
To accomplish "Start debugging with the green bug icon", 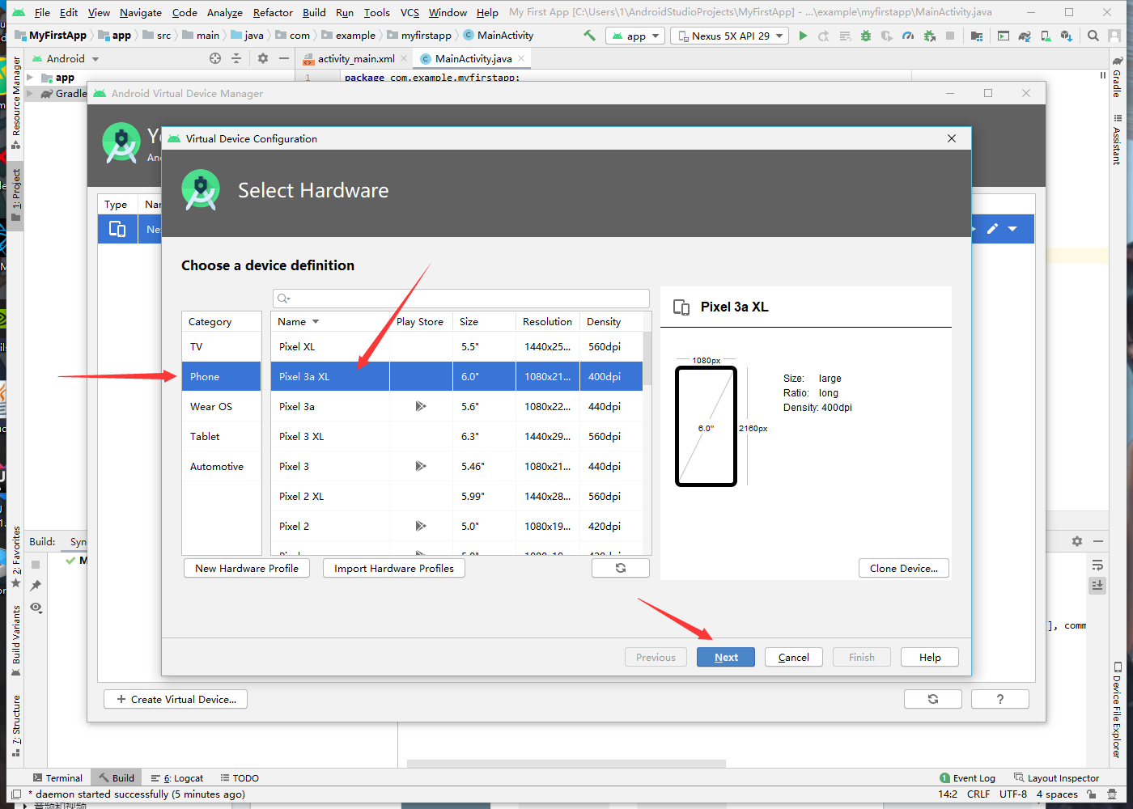I will [866, 36].
